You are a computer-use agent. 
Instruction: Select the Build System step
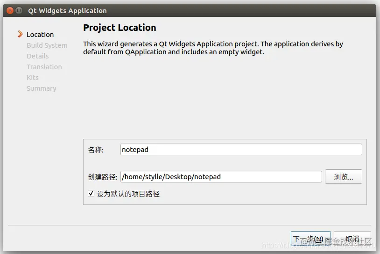47,45
